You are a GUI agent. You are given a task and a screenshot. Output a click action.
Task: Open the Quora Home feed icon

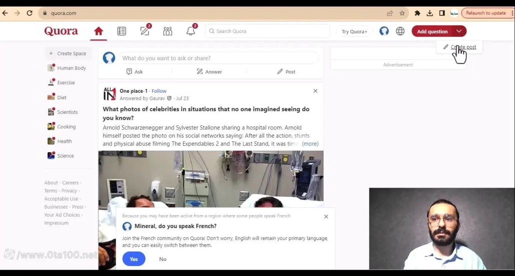[98, 31]
